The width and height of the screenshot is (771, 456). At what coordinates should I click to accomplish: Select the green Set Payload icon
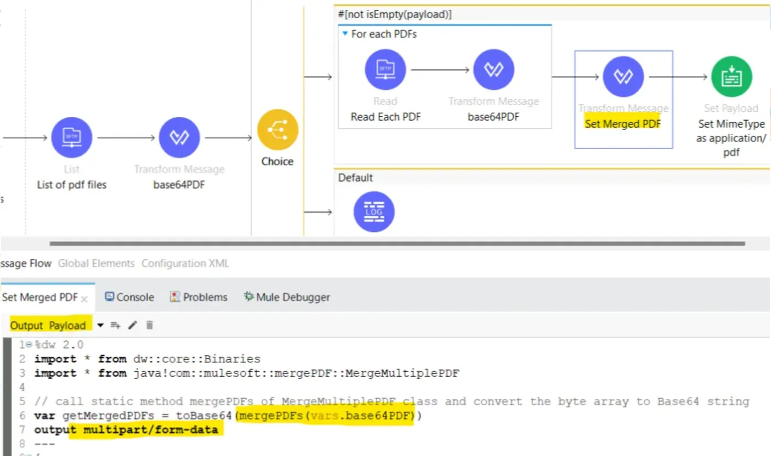[x=731, y=77]
